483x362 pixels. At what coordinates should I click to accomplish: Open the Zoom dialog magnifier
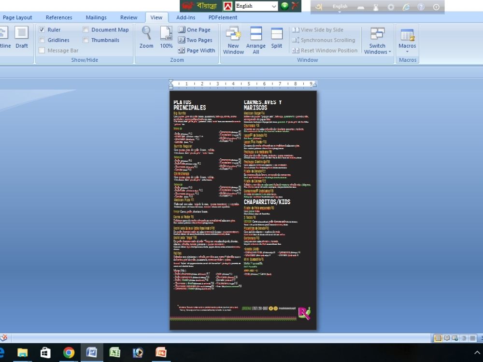pos(146,38)
